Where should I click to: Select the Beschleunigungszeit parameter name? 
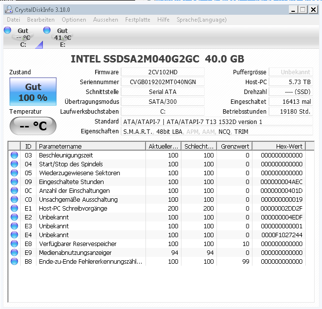[x=66, y=155]
